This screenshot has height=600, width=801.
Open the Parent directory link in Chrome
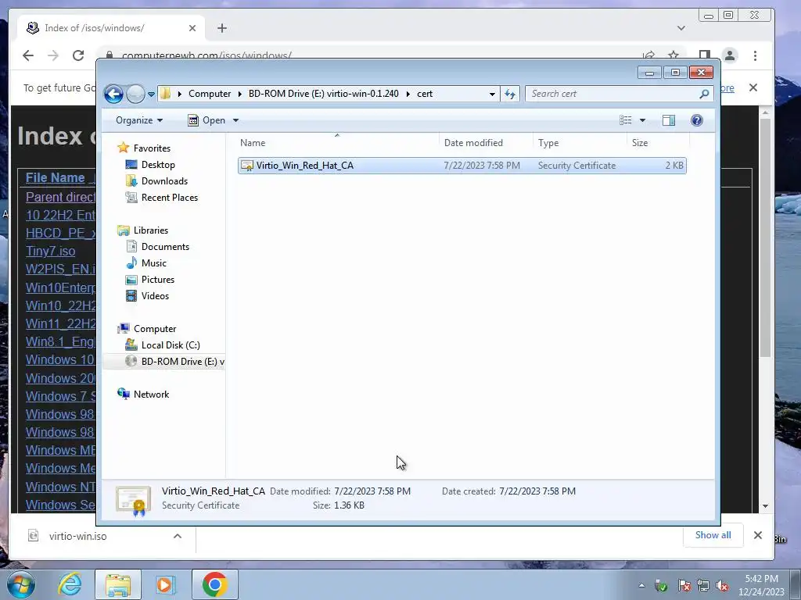[60, 197]
